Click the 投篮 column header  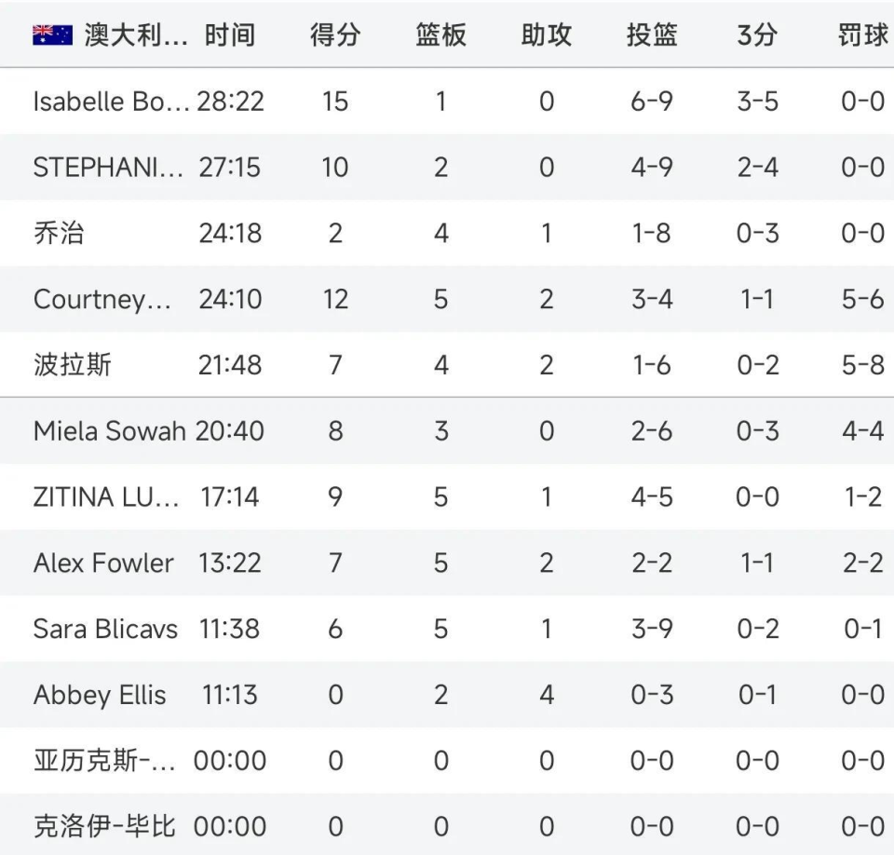(x=652, y=34)
